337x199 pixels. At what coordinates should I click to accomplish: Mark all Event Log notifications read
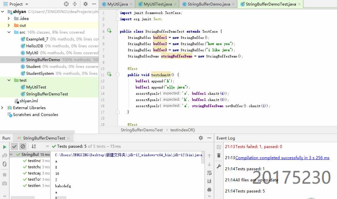(219, 147)
